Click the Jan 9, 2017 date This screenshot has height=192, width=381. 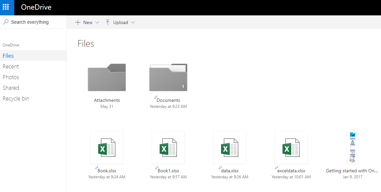click(x=352, y=177)
